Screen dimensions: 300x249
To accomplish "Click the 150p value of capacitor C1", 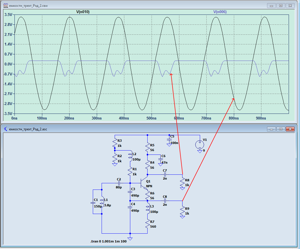I will point(98,206).
